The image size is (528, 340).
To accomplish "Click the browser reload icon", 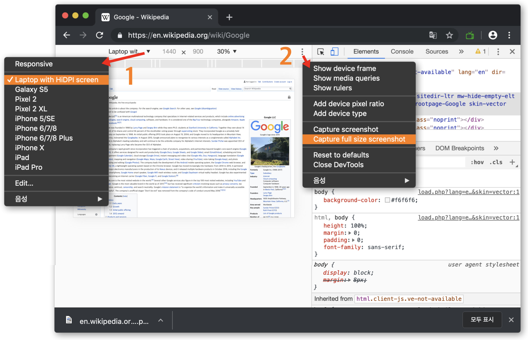I will [99, 35].
